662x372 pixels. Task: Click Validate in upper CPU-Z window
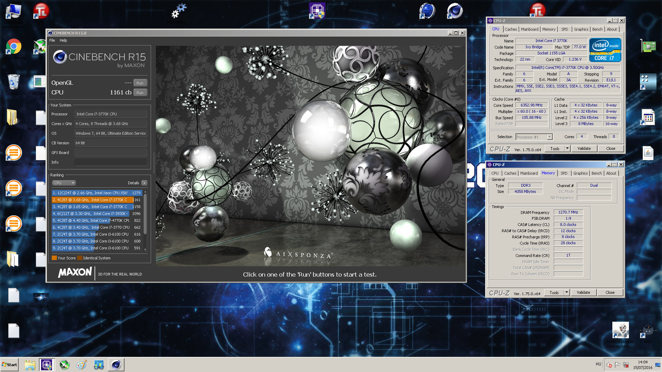(584, 148)
